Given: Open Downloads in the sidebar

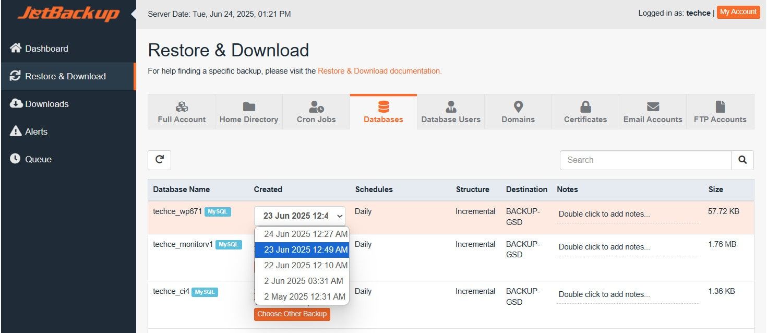Looking at the screenshot, I should coord(46,104).
